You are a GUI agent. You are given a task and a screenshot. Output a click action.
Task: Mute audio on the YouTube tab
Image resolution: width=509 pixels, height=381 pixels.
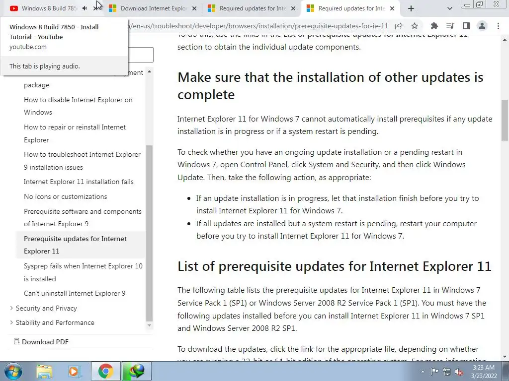85,8
